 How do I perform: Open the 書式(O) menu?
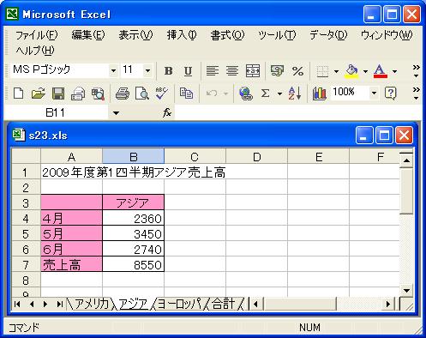[227, 35]
